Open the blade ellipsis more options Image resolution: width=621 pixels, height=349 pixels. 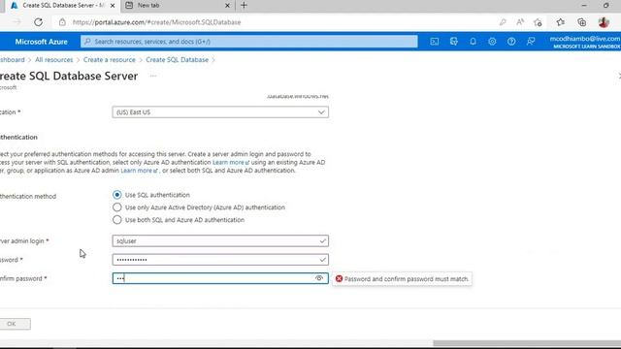point(153,76)
